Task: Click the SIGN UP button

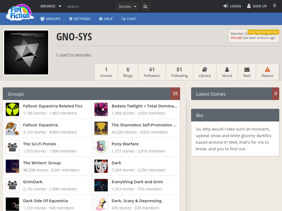Action: pyautogui.click(x=257, y=6)
